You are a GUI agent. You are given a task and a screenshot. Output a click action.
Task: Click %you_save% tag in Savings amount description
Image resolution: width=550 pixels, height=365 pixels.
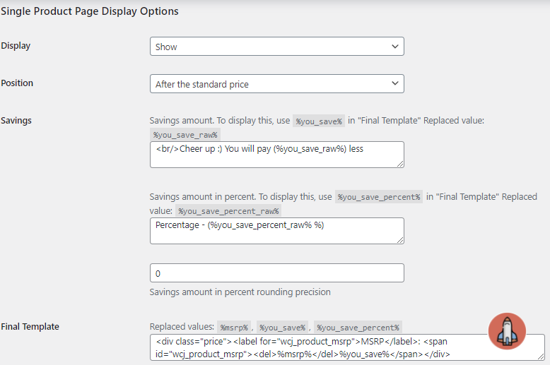tap(318, 121)
